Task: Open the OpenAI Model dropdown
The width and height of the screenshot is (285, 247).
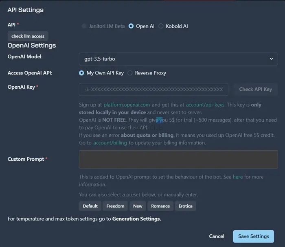Action: point(178,59)
